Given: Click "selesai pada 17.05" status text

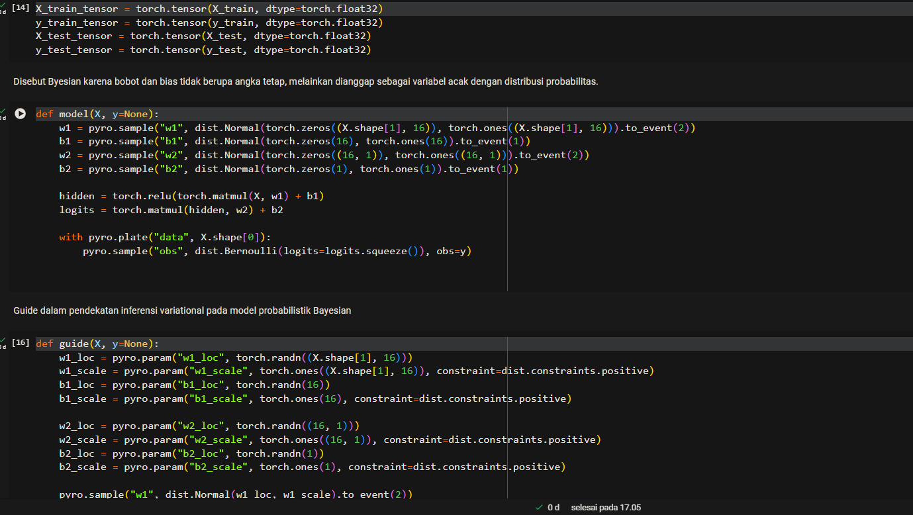Looking at the screenshot, I should click(605, 508).
